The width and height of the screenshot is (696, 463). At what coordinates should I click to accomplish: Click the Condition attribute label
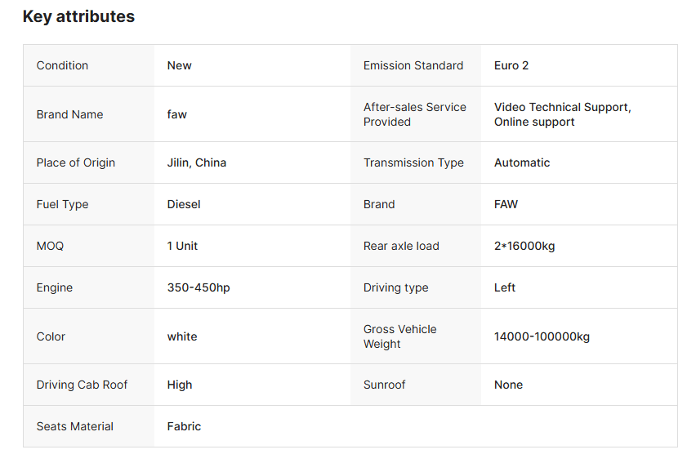point(62,65)
